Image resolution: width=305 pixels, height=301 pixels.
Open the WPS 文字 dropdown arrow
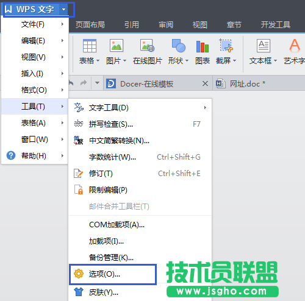click(x=64, y=9)
